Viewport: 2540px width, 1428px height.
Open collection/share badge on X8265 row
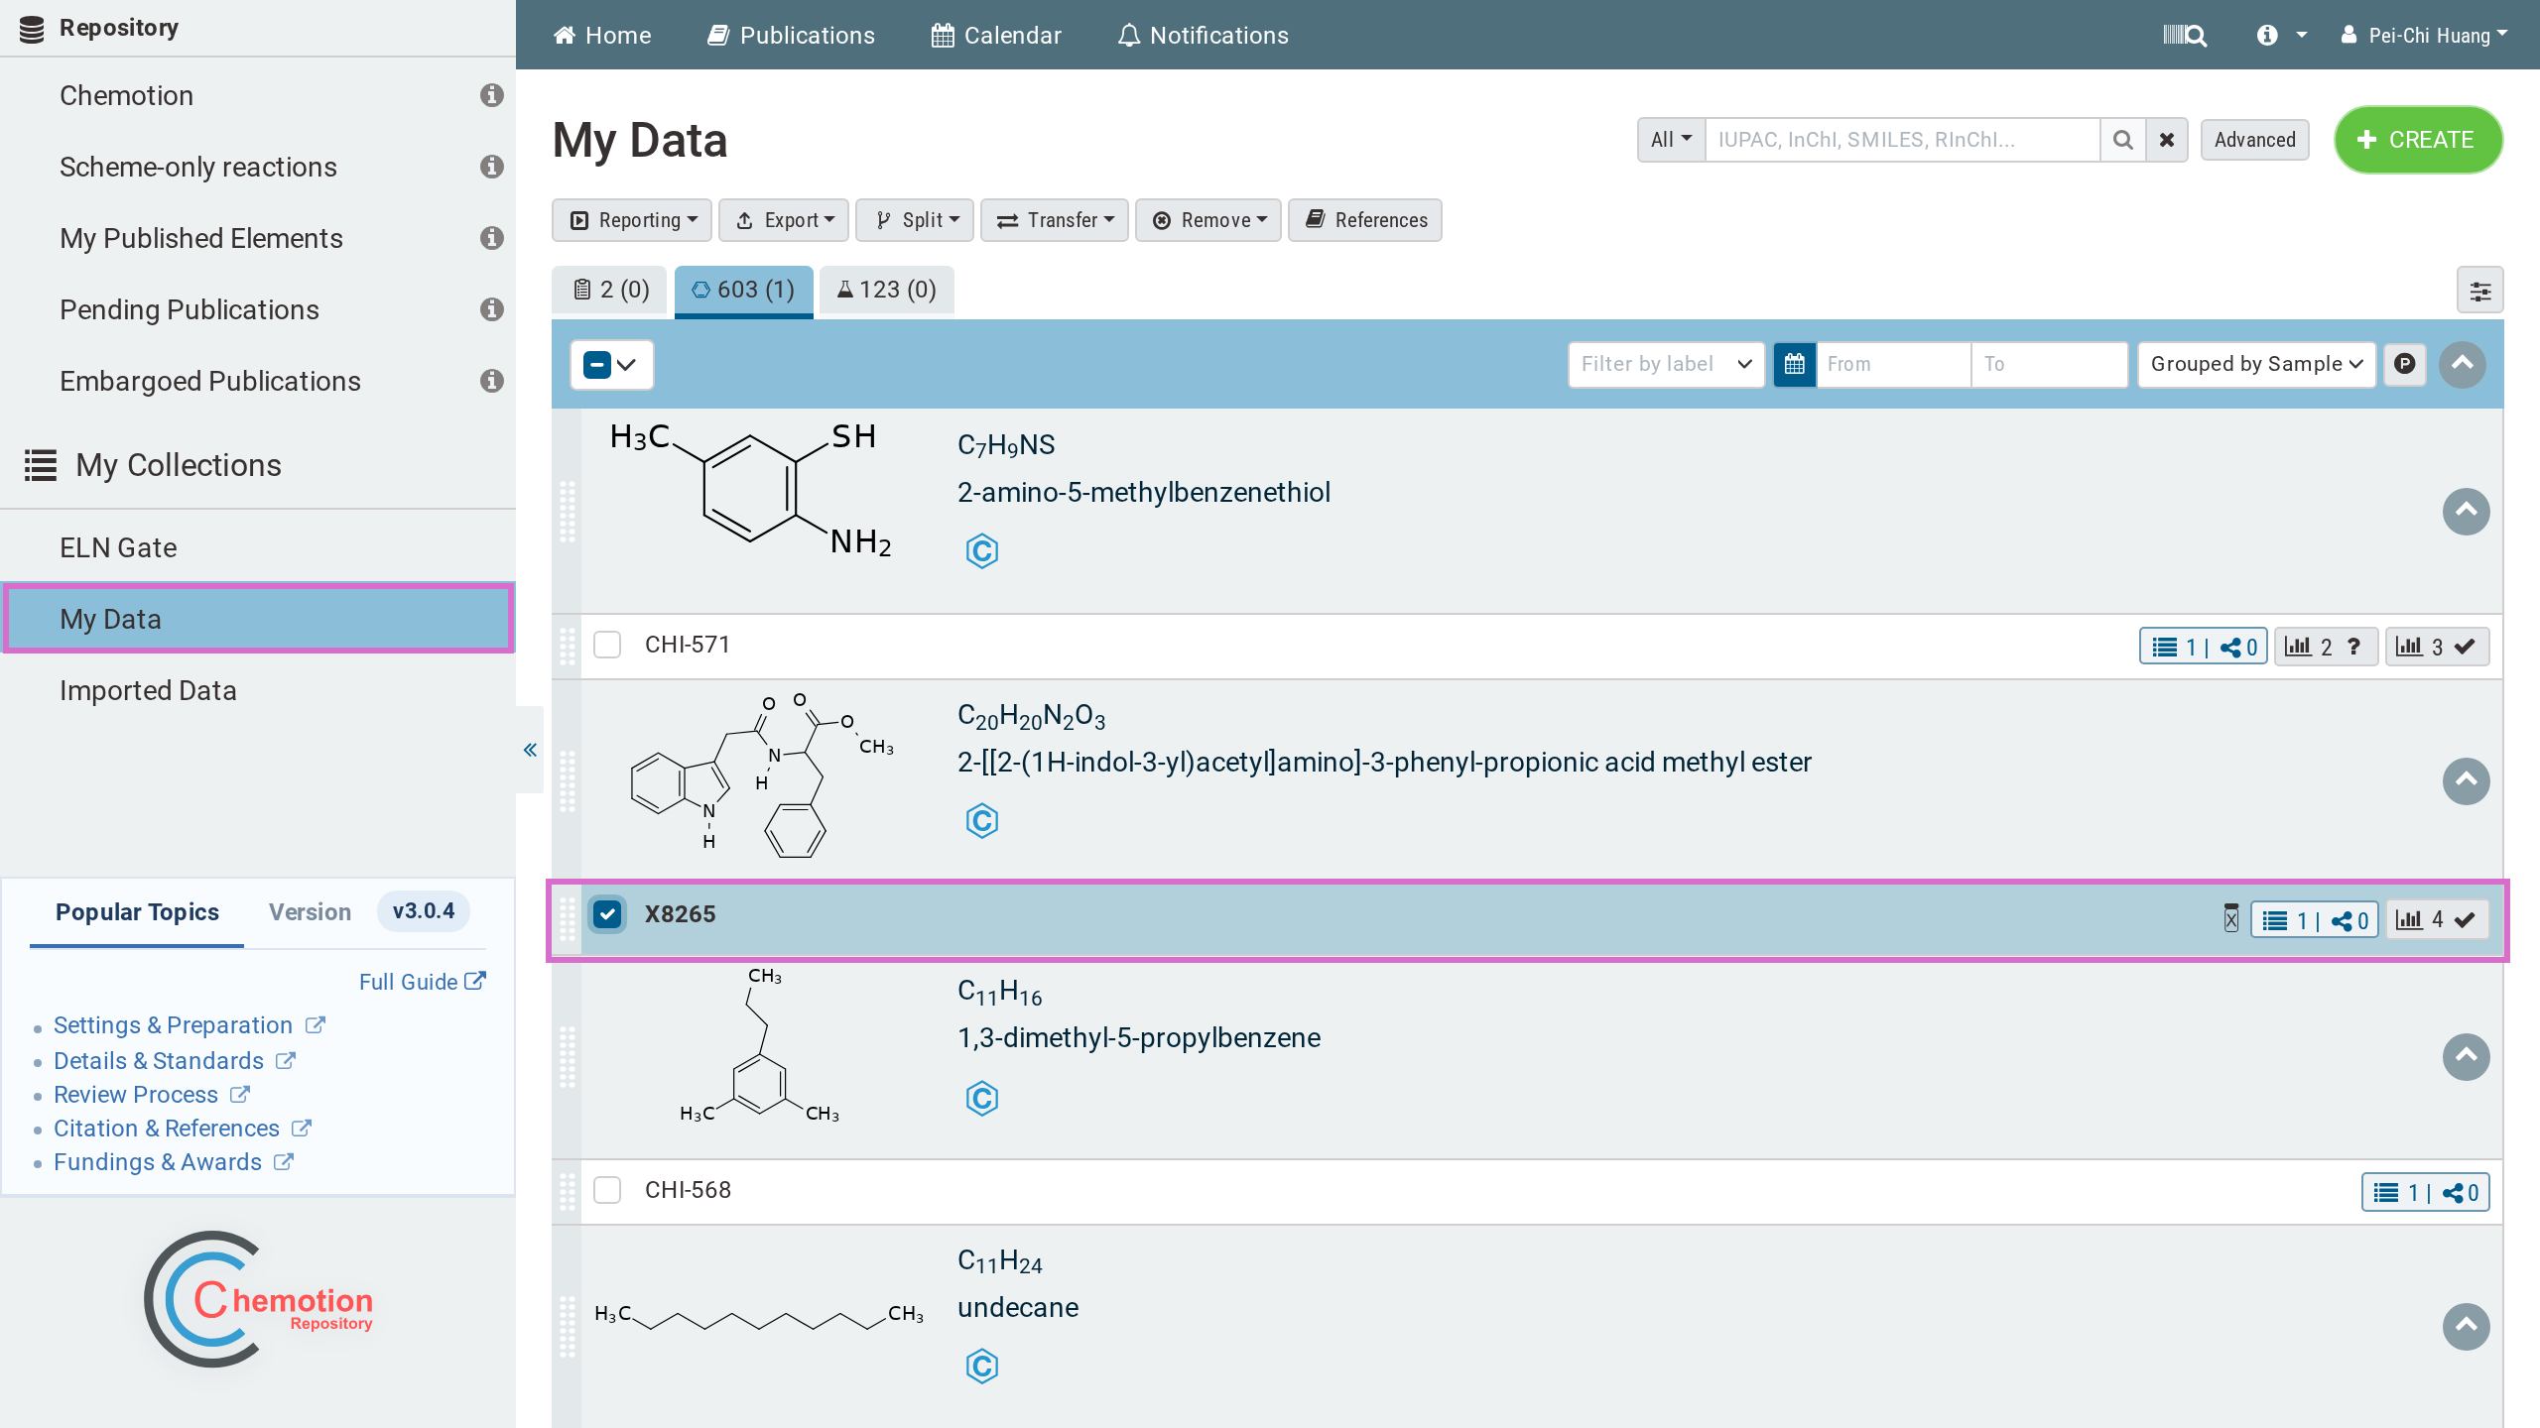click(x=2314, y=921)
